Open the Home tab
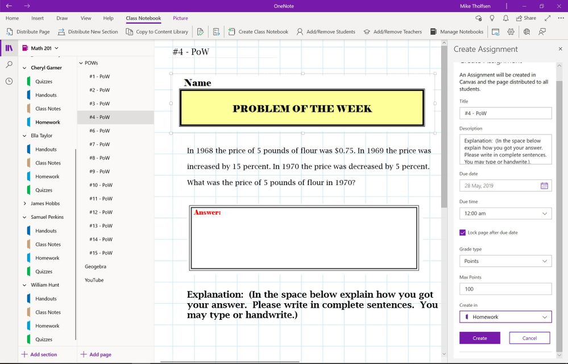Screen dimensions: 568x364 (12, 18)
